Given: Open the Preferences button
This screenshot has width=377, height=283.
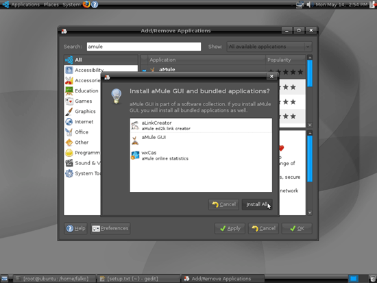Looking at the screenshot, I should 110,228.
